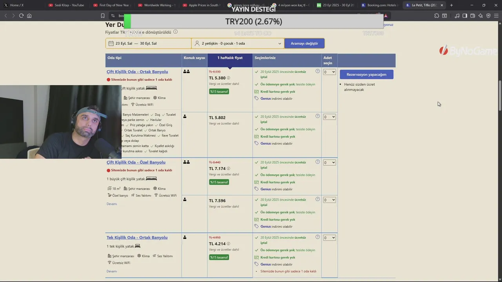Bookmark this page icon
Screen dimensions: 502x282
click(102, 16)
